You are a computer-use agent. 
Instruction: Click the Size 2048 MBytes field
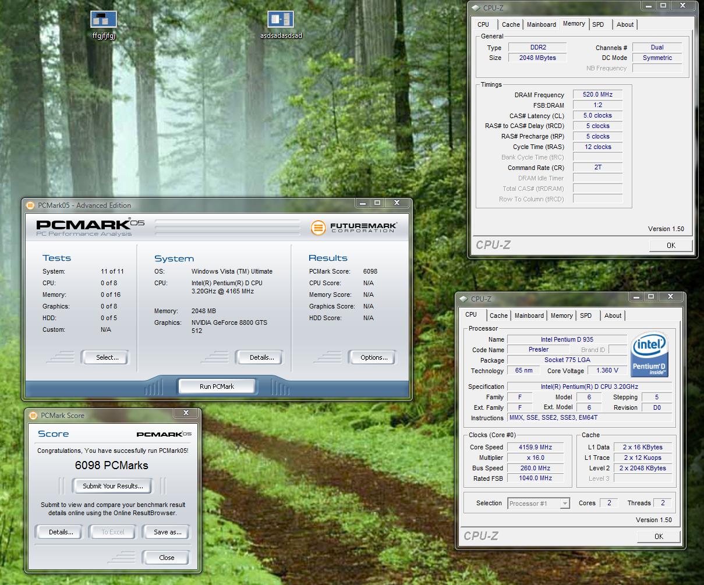(537, 58)
